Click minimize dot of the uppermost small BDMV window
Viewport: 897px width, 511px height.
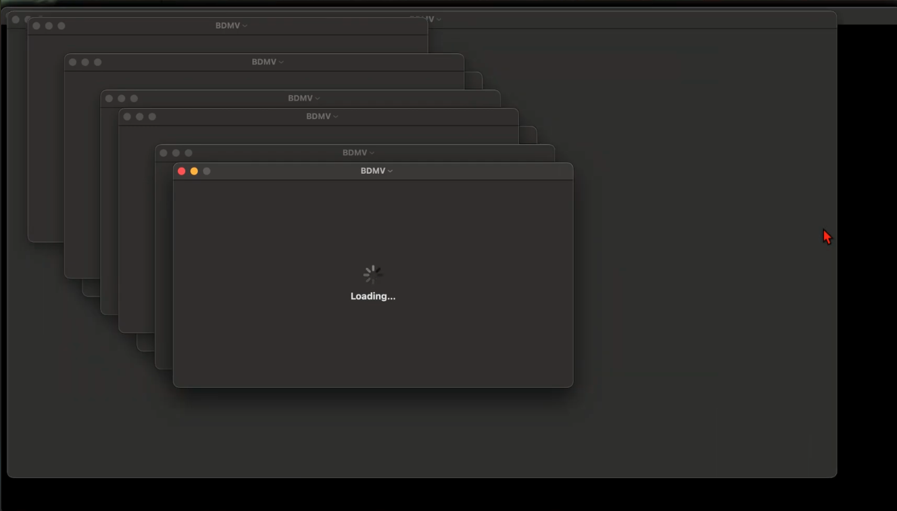(49, 26)
